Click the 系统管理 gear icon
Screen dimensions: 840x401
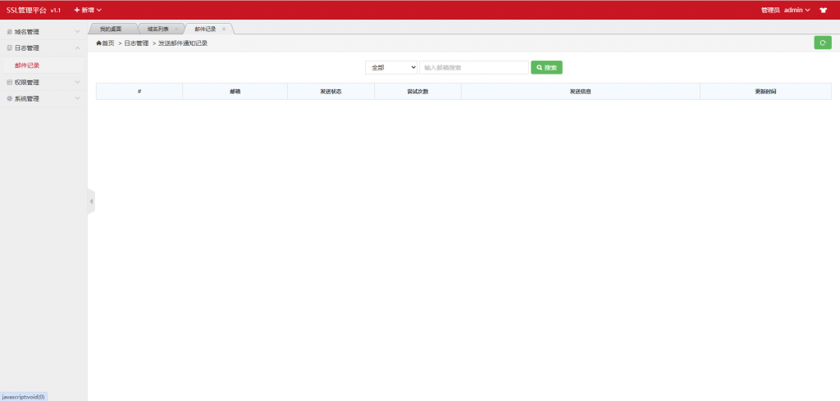tap(9, 98)
